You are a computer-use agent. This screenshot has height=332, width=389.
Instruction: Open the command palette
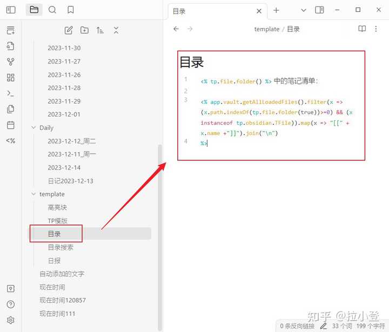(x=11, y=93)
